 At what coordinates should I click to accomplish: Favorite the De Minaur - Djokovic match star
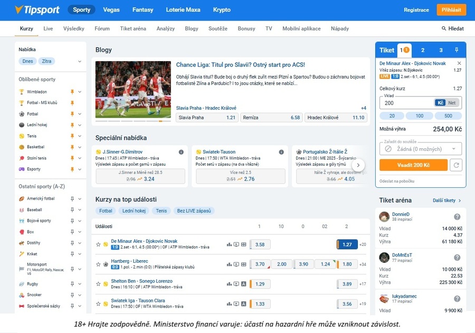tap(98, 244)
